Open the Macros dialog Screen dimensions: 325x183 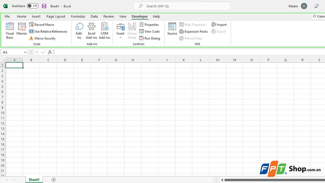(x=22, y=29)
